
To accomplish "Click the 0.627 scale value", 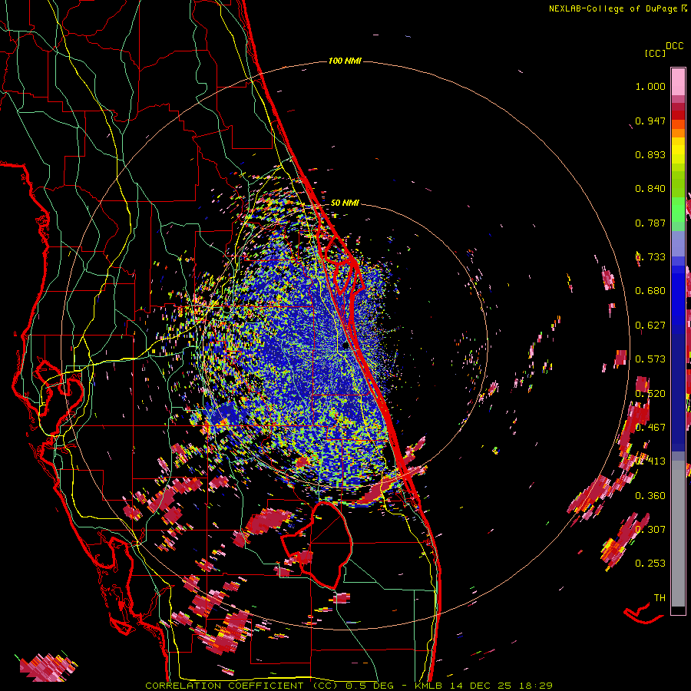I will pos(650,326).
